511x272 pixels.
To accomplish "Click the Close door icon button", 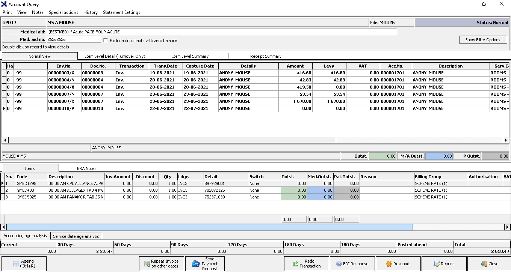I will pyautogui.click(x=484, y=264).
